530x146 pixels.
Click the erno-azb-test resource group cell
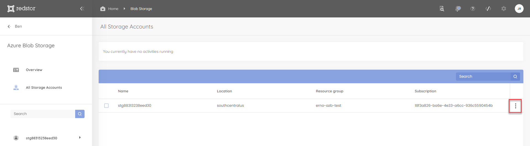point(328,106)
